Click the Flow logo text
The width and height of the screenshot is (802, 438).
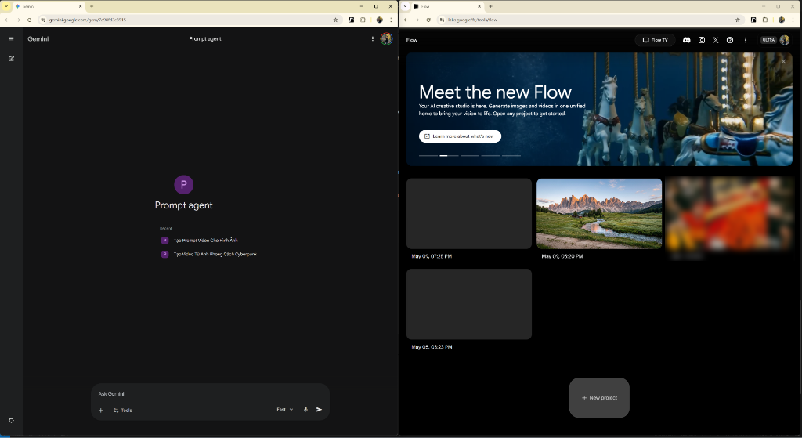click(x=412, y=40)
